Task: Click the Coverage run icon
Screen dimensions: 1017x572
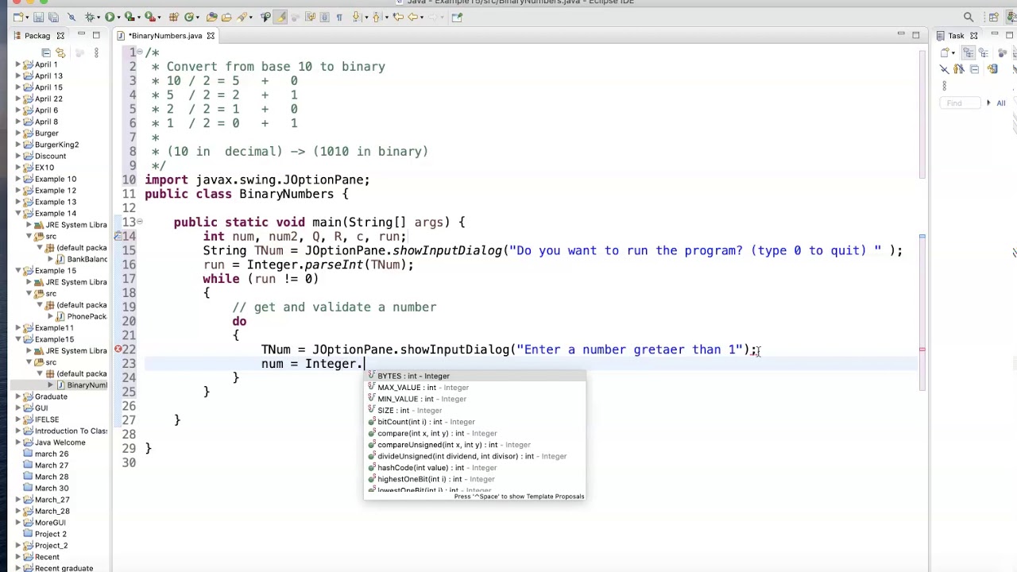Action: tap(130, 17)
